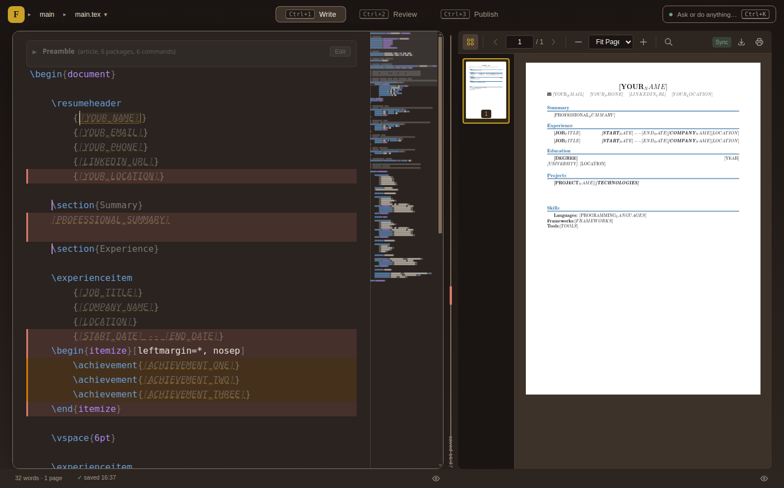Image resolution: width=784 pixels, height=488 pixels.
Task: Click the [ACHIEVEMENT_TWO] placeholder
Action: (x=189, y=380)
